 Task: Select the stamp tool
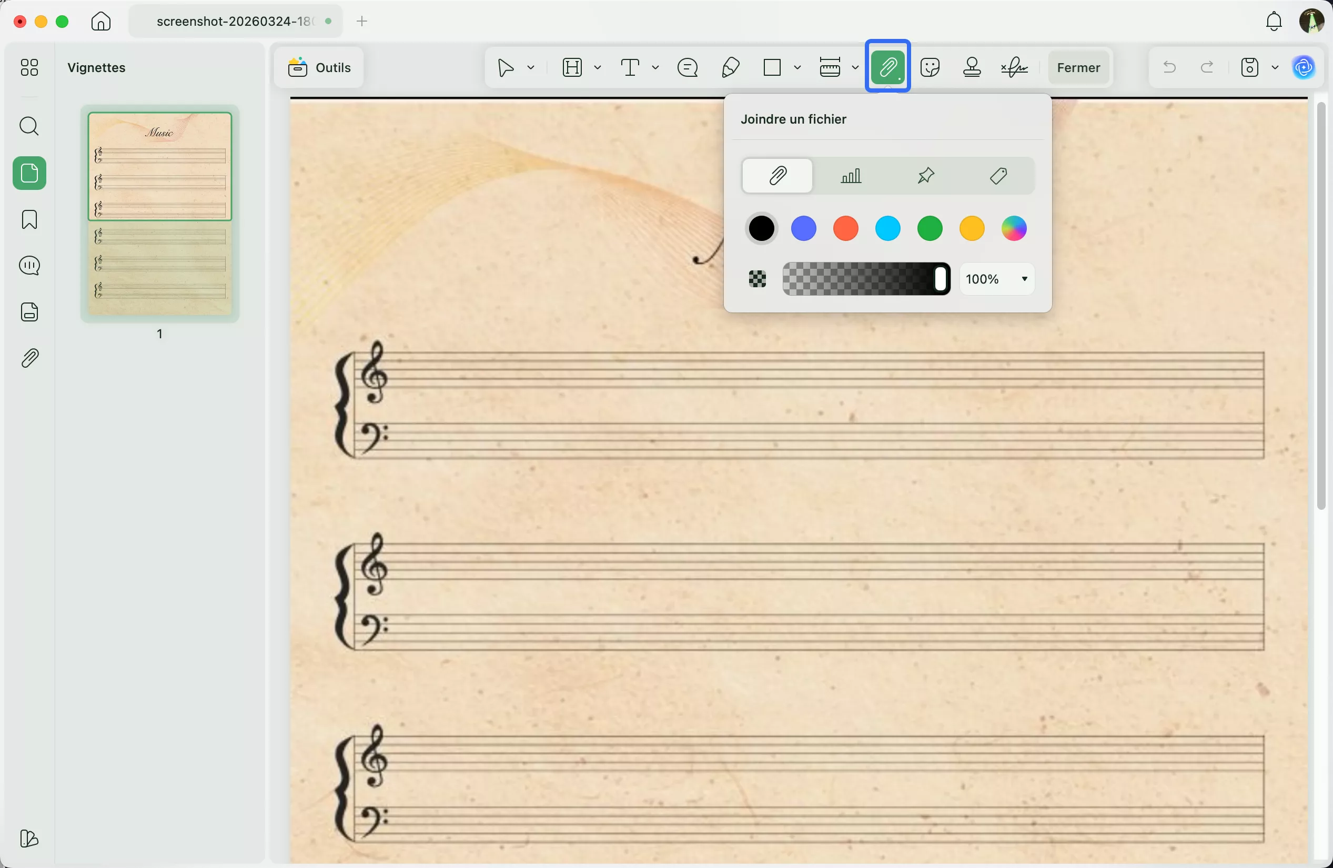pyautogui.click(x=972, y=67)
